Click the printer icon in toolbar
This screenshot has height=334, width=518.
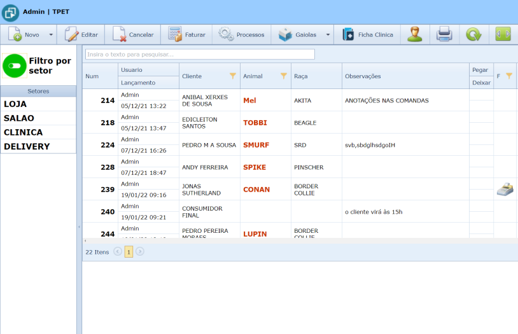444,34
